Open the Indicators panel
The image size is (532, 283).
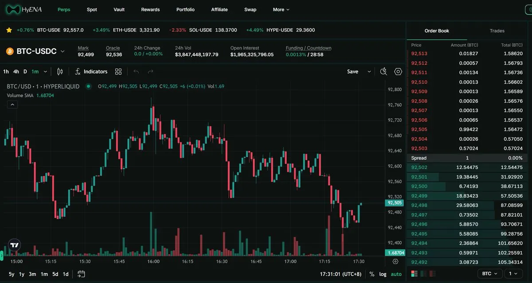pyautogui.click(x=91, y=72)
